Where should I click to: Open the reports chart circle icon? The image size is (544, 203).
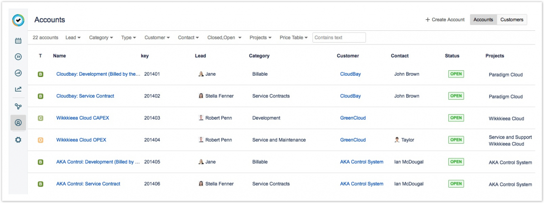tap(18, 73)
